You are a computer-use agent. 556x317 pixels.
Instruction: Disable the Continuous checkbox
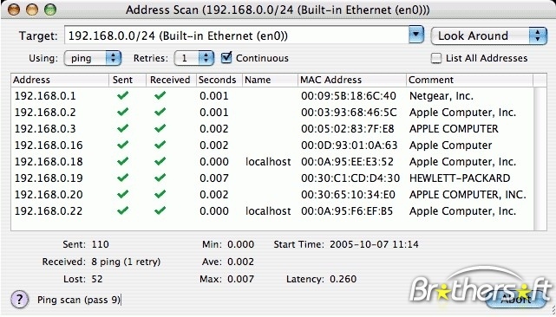coord(226,58)
